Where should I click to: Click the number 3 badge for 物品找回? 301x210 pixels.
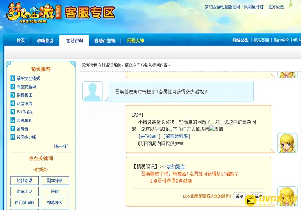(x=12, y=95)
